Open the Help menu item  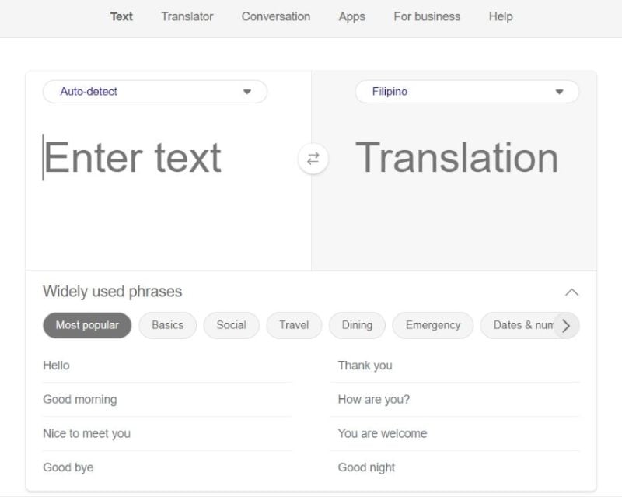(500, 16)
